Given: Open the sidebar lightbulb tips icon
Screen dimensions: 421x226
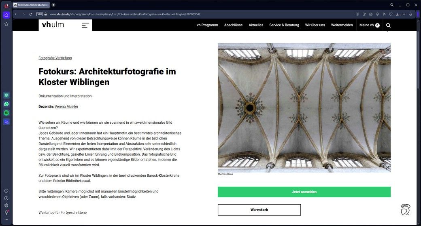Looking at the screenshot, I should [6, 212].
